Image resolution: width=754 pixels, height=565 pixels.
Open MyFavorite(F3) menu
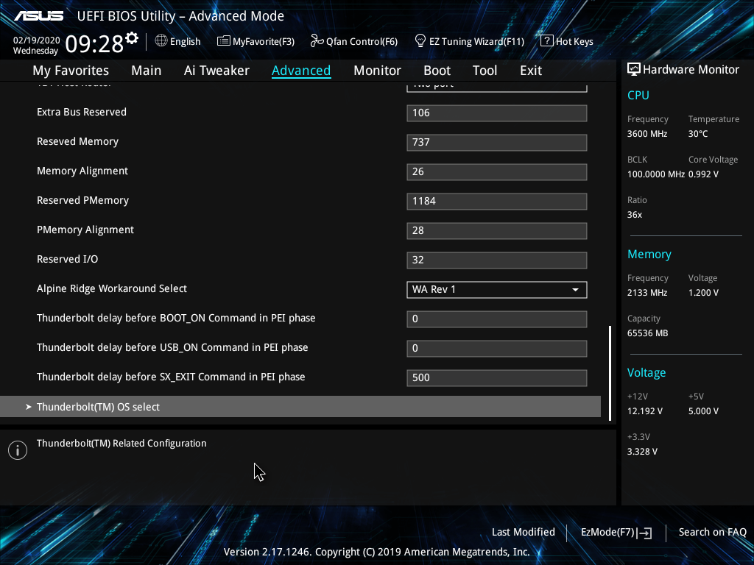[256, 41]
